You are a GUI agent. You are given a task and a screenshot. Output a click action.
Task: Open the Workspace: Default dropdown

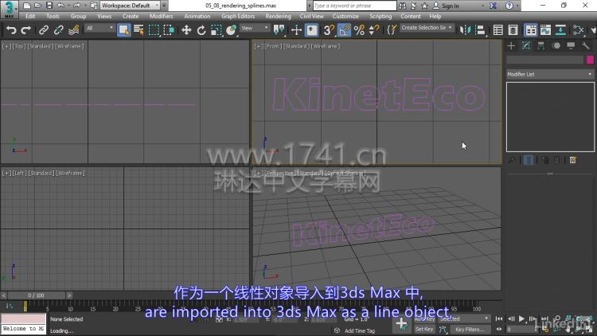pyautogui.click(x=130, y=6)
